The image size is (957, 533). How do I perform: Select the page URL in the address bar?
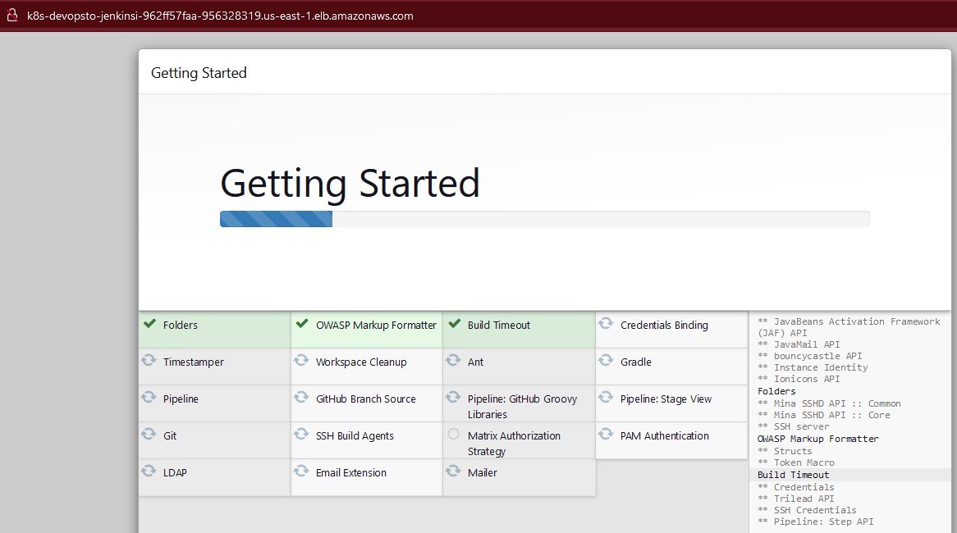[x=220, y=16]
